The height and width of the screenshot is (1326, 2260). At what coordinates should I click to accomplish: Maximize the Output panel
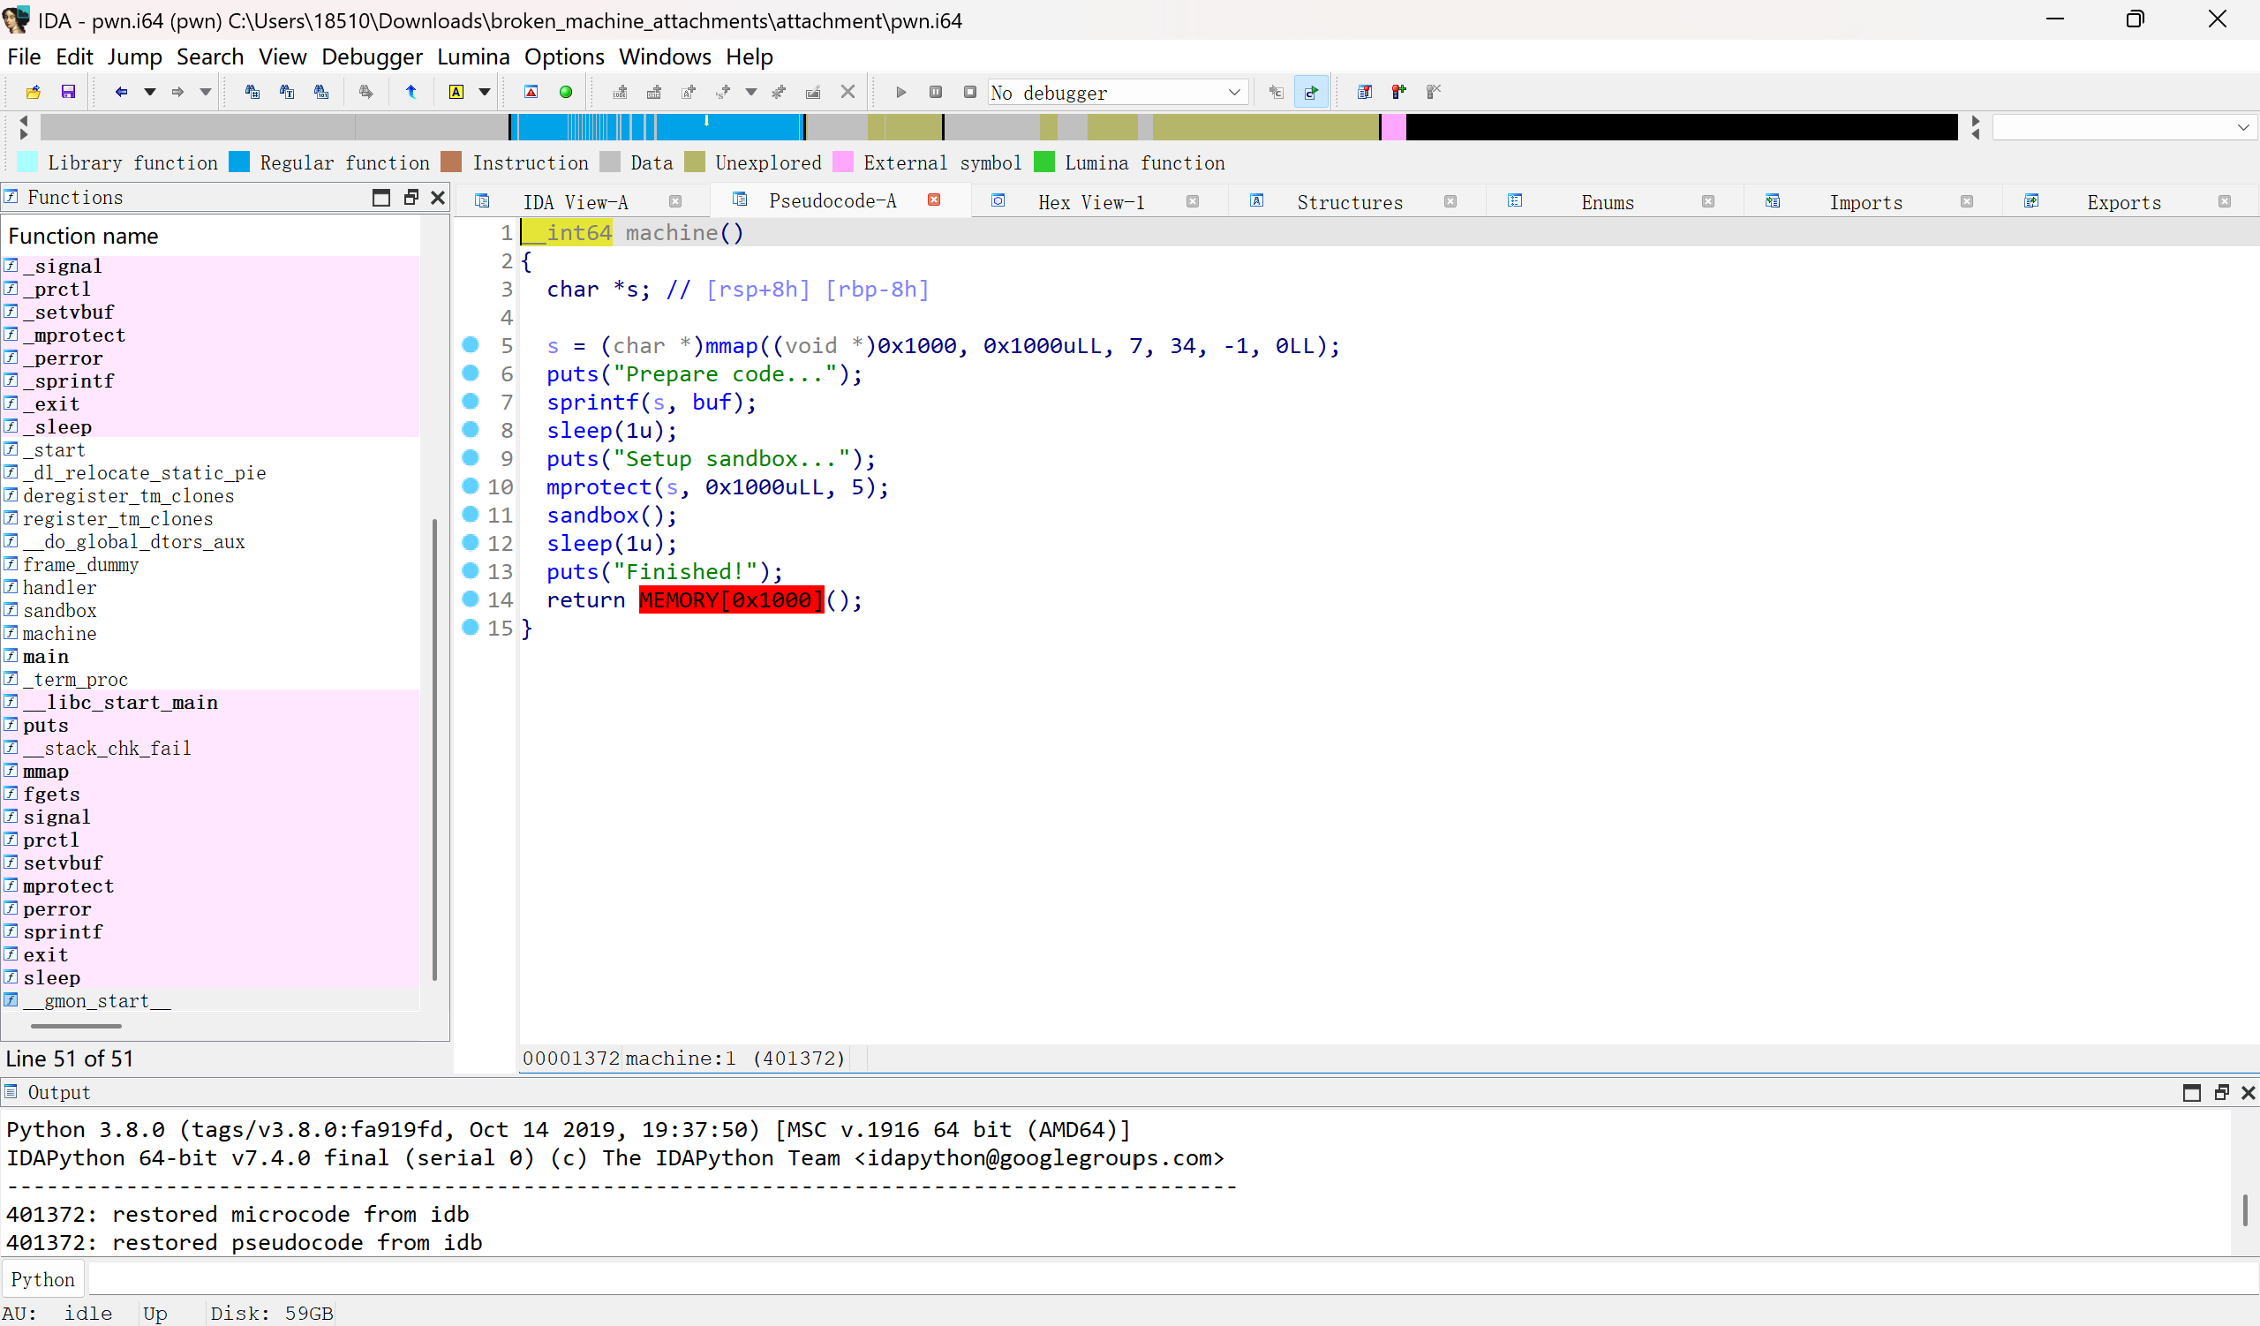pyautogui.click(x=2191, y=1092)
